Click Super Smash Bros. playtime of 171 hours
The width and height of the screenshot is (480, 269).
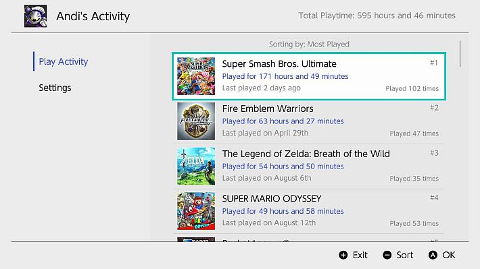(x=285, y=76)
